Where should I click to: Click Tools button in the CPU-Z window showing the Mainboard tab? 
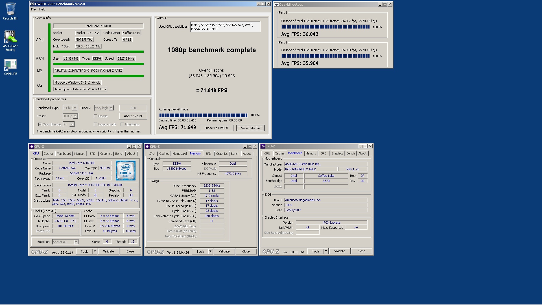[x=316, y=251]
